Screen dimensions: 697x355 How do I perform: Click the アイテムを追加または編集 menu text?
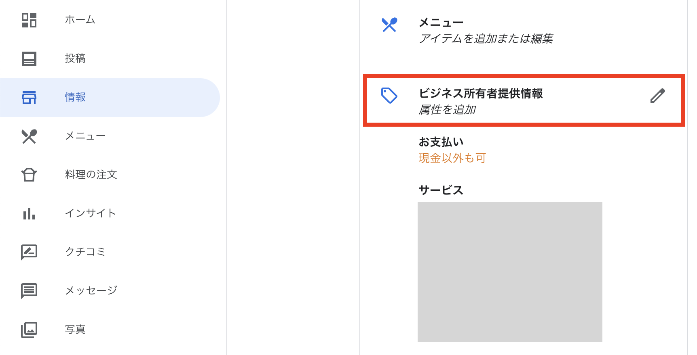point(487,39)
